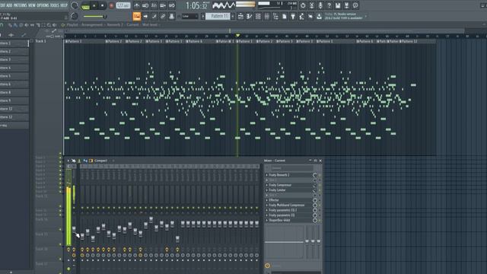Open the Browser view icon
The image size is (487, 274).
coord(275,17)
